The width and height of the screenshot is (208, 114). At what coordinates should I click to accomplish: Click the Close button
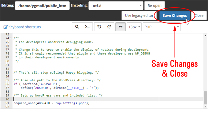point(199,16)
